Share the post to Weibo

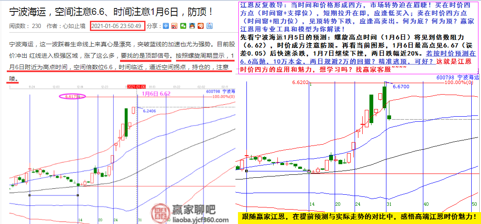pos(174,26)
